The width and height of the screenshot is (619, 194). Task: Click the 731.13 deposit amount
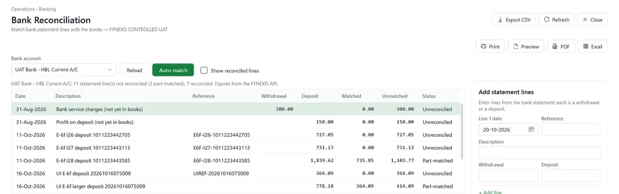pyautogui.click(x=324, y=148)
